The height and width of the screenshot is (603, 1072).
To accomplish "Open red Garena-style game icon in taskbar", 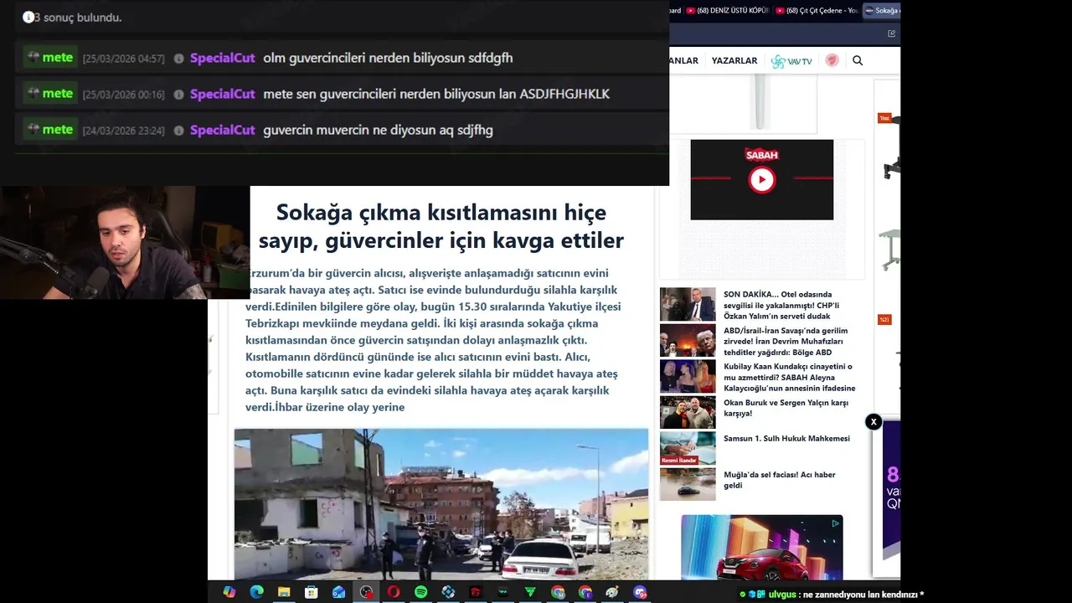I will (x=476, y=592).
